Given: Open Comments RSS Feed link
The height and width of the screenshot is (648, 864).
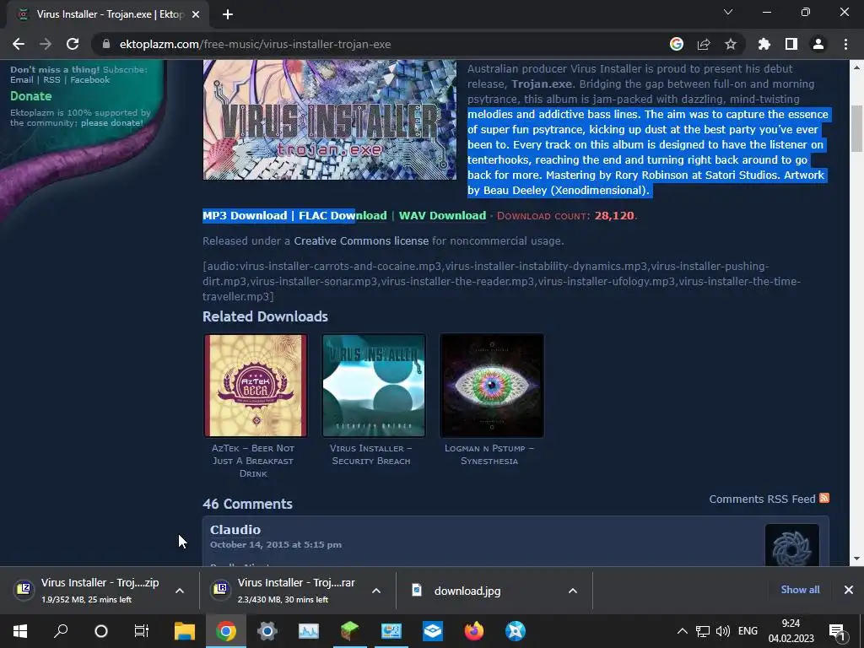Looking at the screenshot, I should pos(762,499).
